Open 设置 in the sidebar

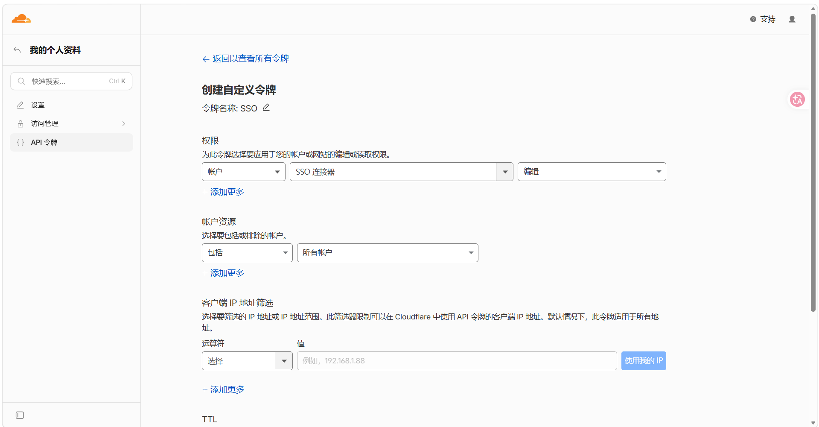(x=71, y=105)
